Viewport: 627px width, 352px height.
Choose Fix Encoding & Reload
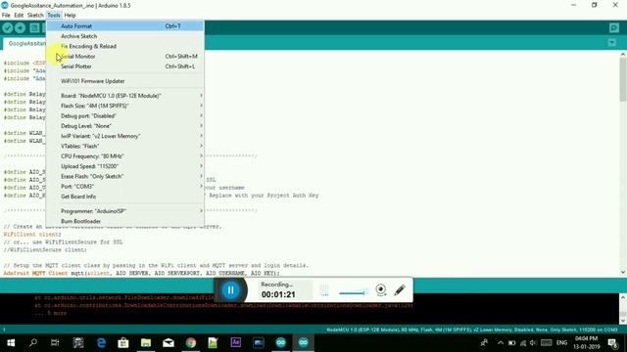pos(125,46)
